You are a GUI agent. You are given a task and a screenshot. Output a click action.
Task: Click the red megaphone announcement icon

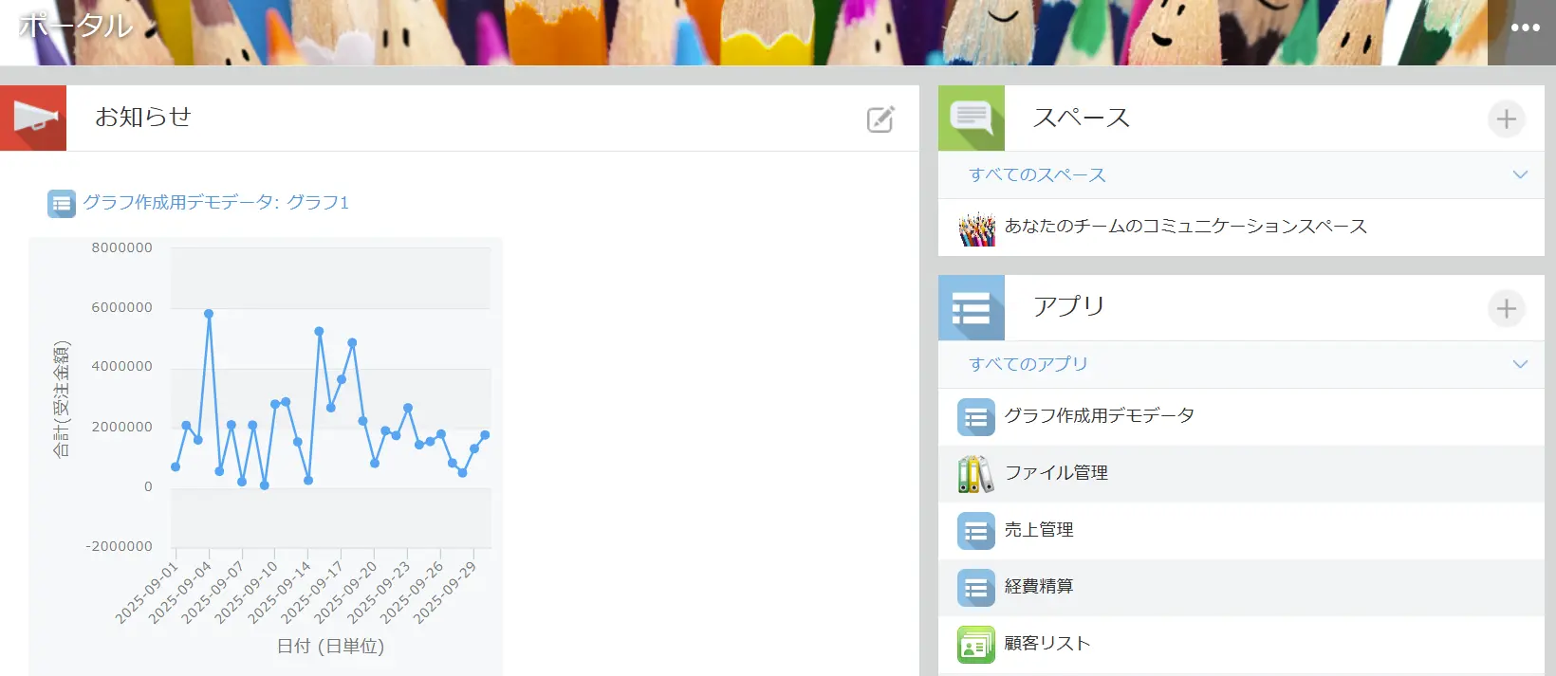pyautogui.click(x=33, y=119)
